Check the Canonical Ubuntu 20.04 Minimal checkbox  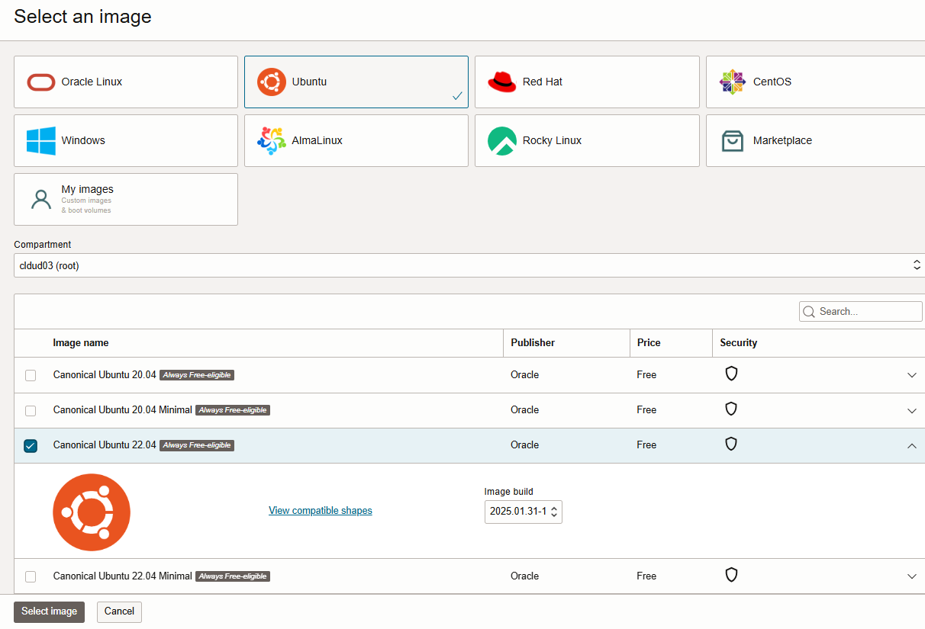coord(31,410)
